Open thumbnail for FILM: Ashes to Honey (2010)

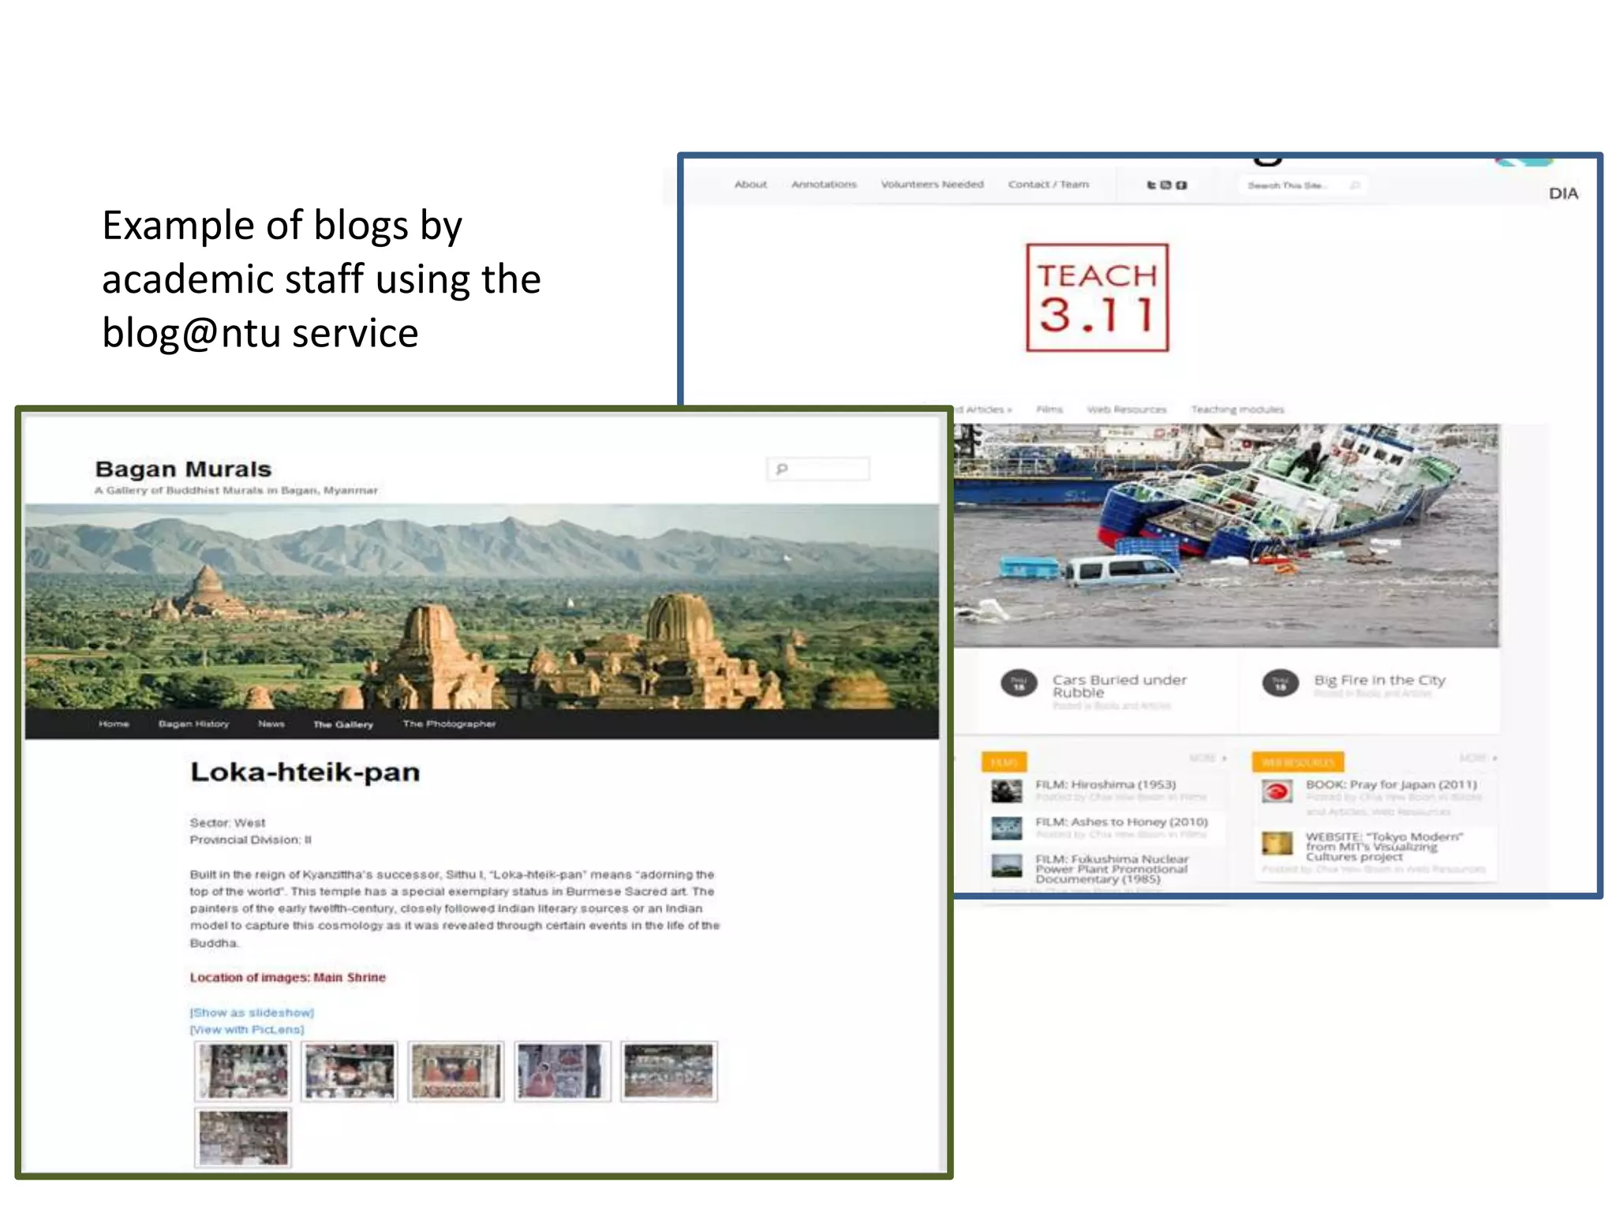1007,828
